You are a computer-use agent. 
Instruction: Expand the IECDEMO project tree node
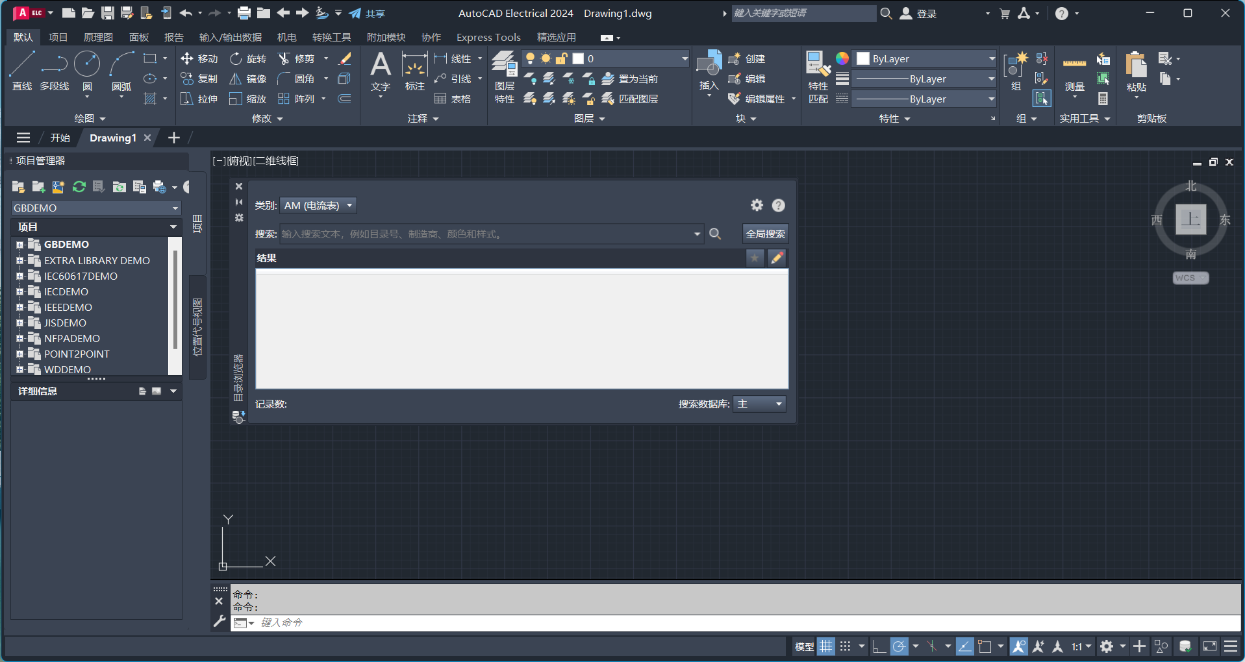(x=19, y=292)
